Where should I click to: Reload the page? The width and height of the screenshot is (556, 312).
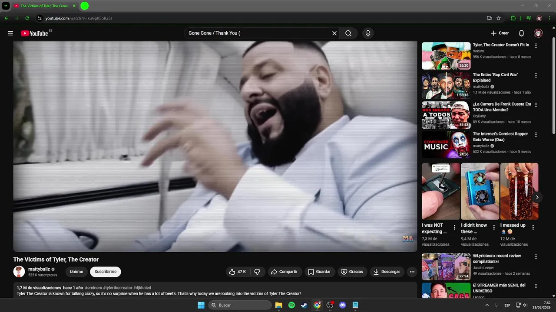point(27,18)
